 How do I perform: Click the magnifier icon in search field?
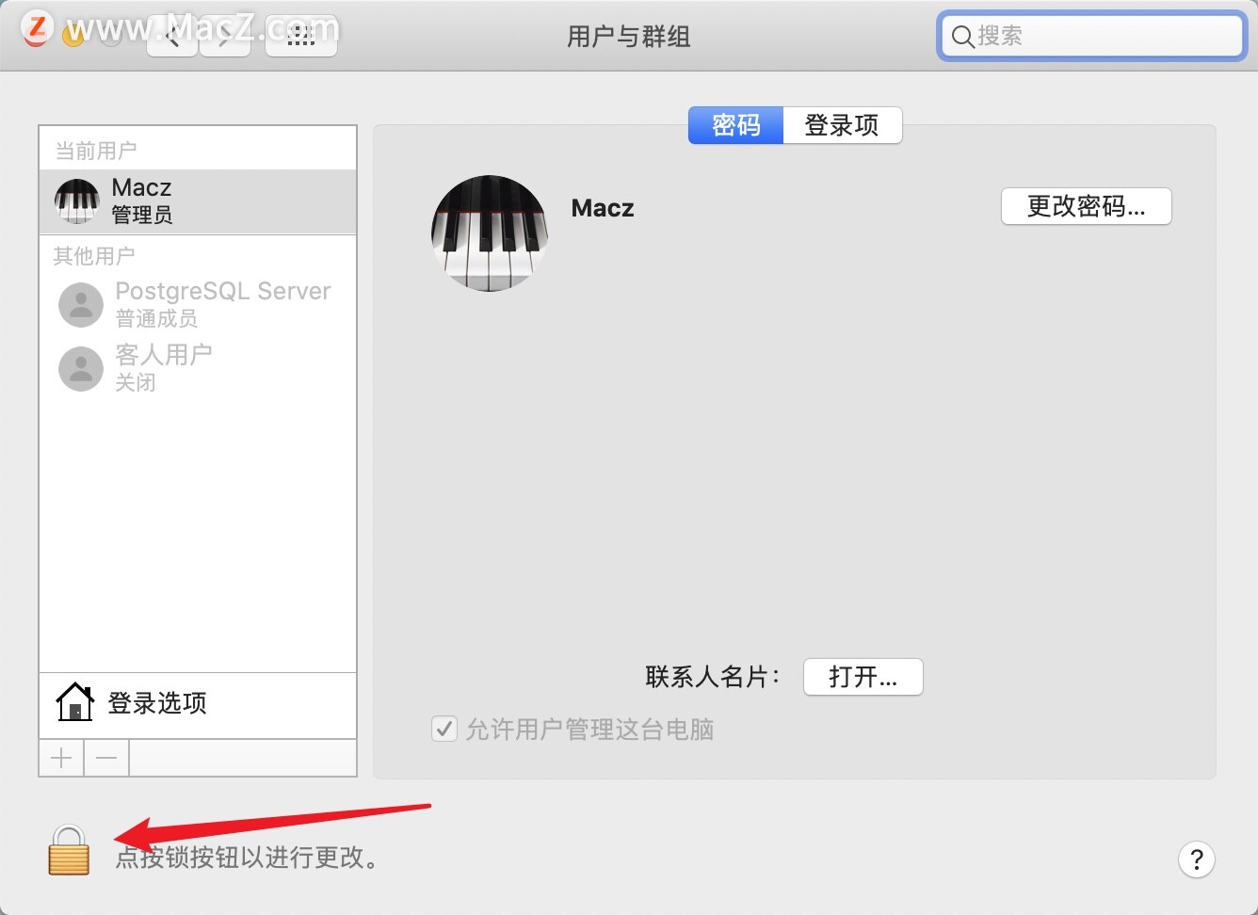(x=961, y=37)
